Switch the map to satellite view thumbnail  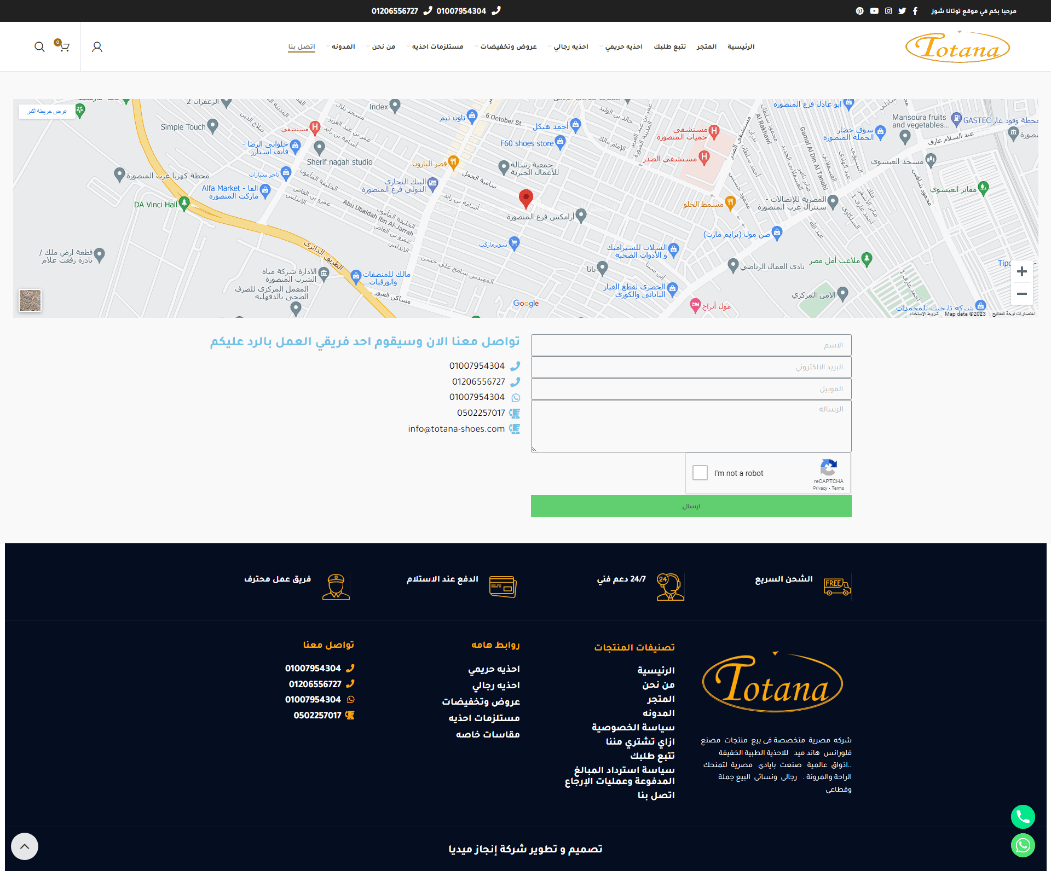(30, 300)
